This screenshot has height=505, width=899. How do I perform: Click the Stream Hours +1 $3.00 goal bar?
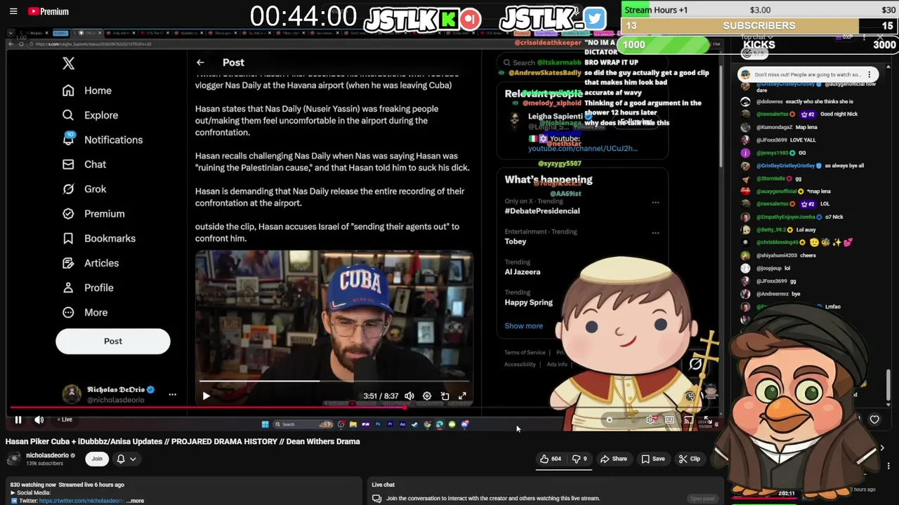[x=761, y=10]
